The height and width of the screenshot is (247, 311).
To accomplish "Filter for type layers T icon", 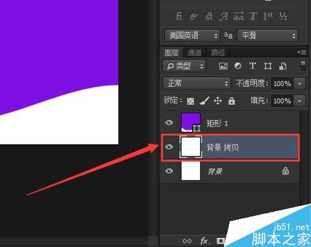I will (x=253, y=66).
